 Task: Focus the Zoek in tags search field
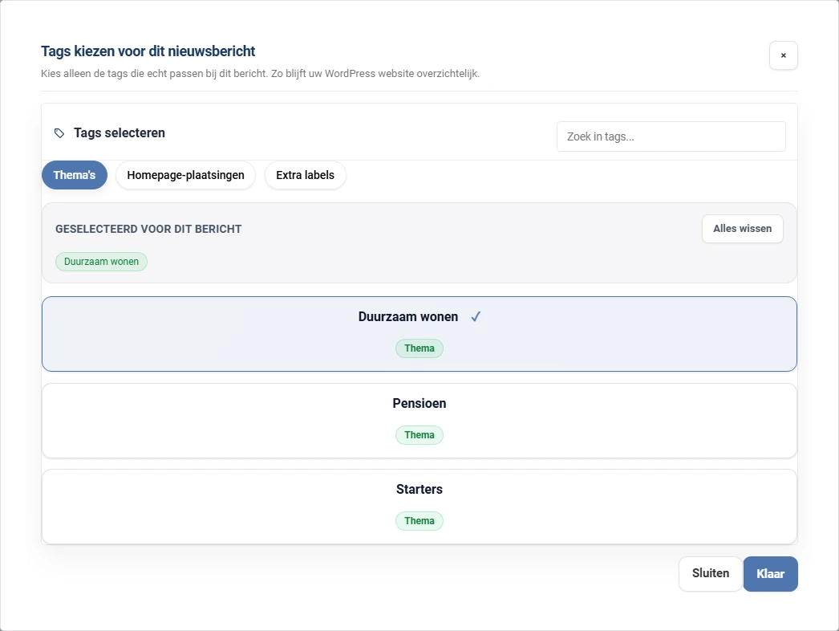[671, 136]
